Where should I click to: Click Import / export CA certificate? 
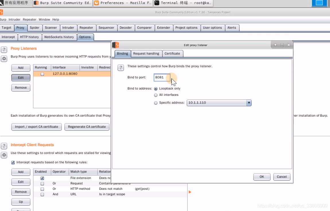pyautogui.click(x=36, y=127)
